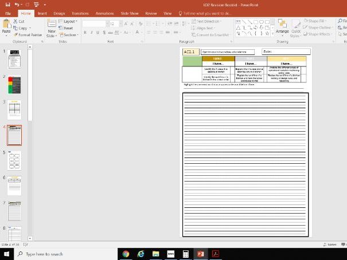Click the Notes button in status bar
The width and height of the screenshot is (347, 260).
point(330,245)
